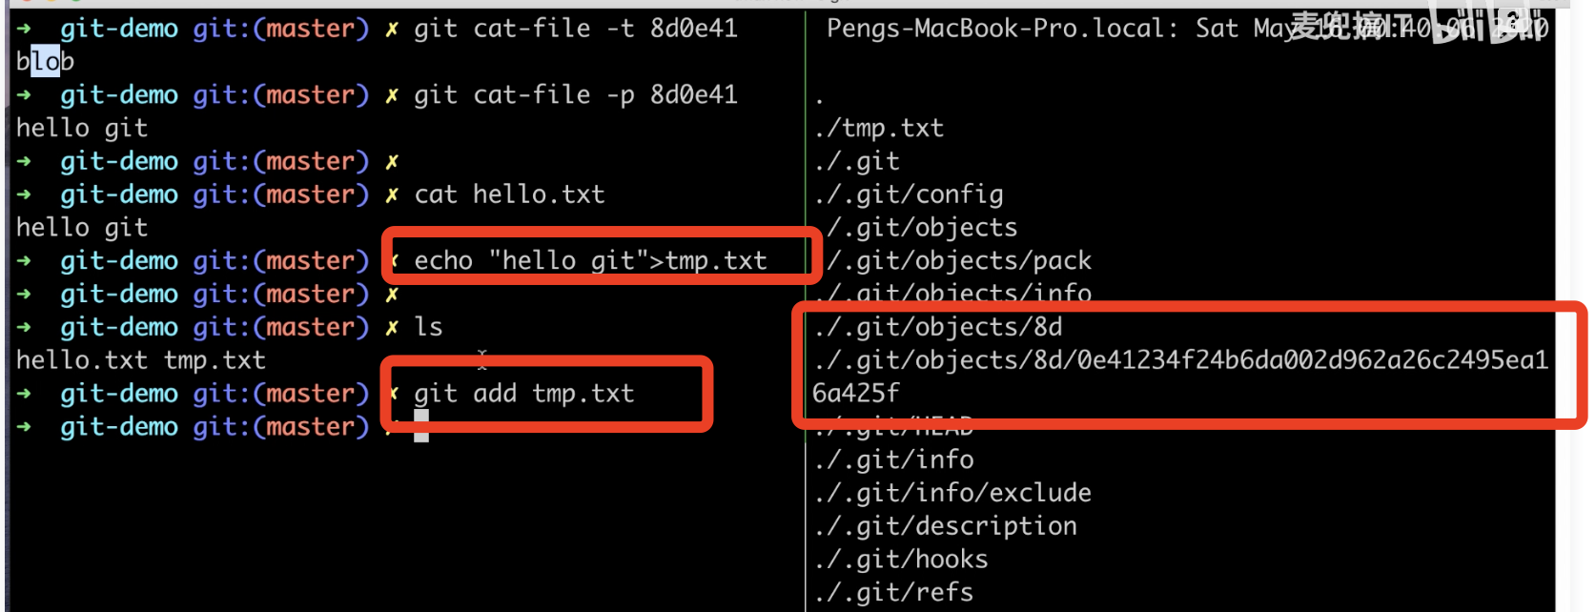Click the 'git cat-file -t 8d0e41' command

[575, 29]
